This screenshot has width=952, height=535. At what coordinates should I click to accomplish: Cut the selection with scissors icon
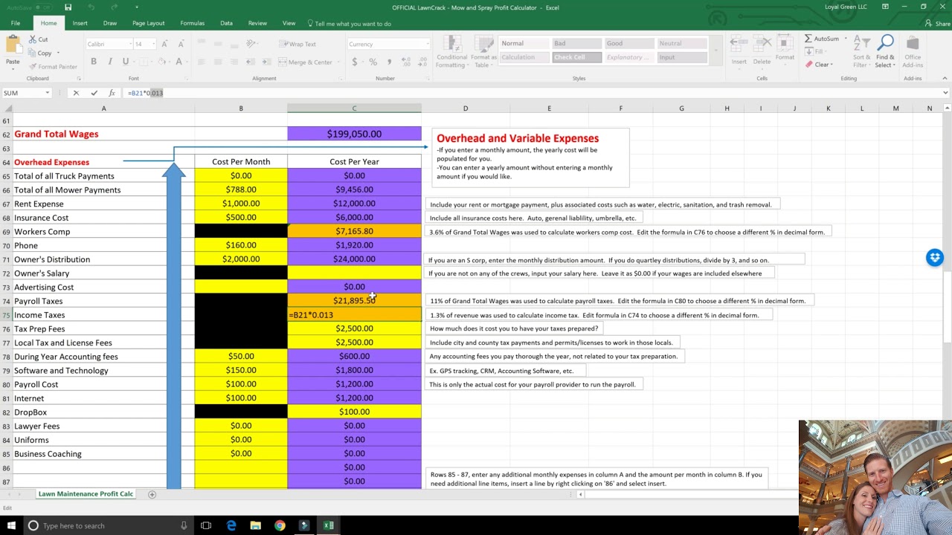tap(39, 39)
